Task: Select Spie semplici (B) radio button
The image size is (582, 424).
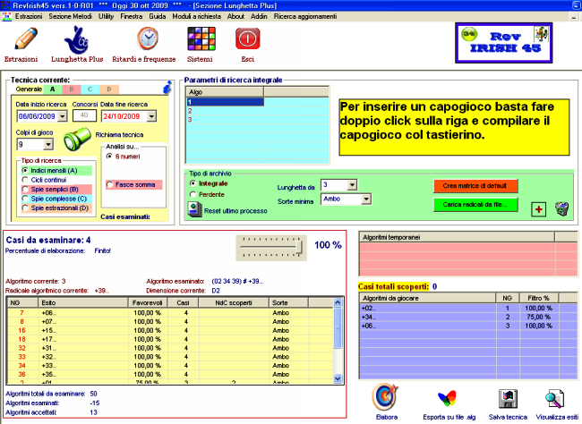Action: (25, 189)
